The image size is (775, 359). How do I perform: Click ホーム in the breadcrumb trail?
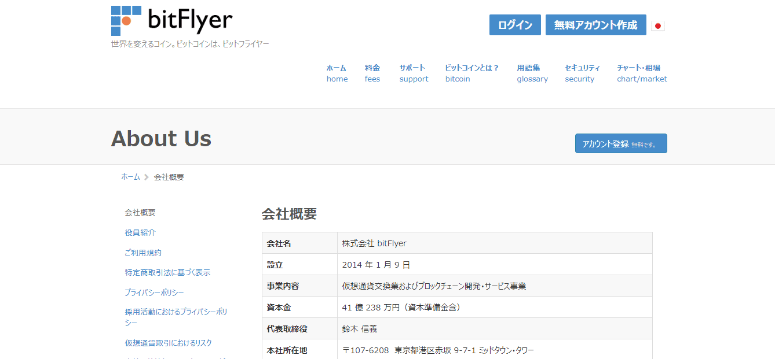[x=131, y=176]
